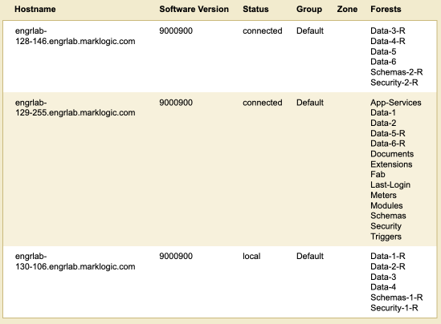Image resolution: width=441 pixels, height=324 pixels.
Task: Open the Data-2 forest
Action: (x=383, y=123)
